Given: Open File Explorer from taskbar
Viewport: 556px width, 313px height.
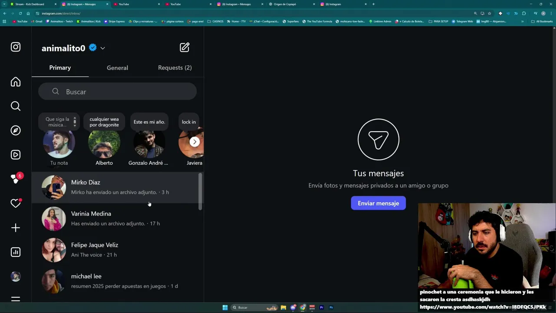Looking at the screenshot, I should point(283,307).
